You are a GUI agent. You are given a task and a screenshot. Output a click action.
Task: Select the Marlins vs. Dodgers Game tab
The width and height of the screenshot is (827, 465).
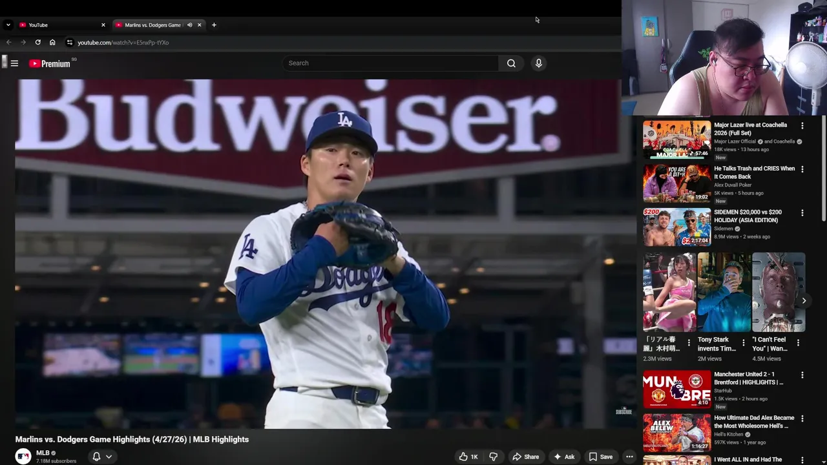tap(152, 25)
